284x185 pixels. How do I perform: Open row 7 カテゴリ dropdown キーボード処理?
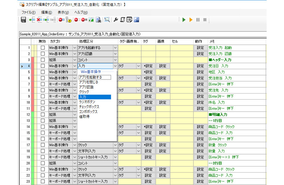tap(75, 84)
